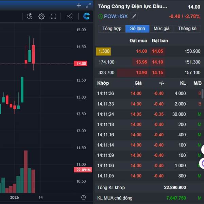204x204 pixels.
Task: Select the 14:11:16 trade row
Action: 149,135
